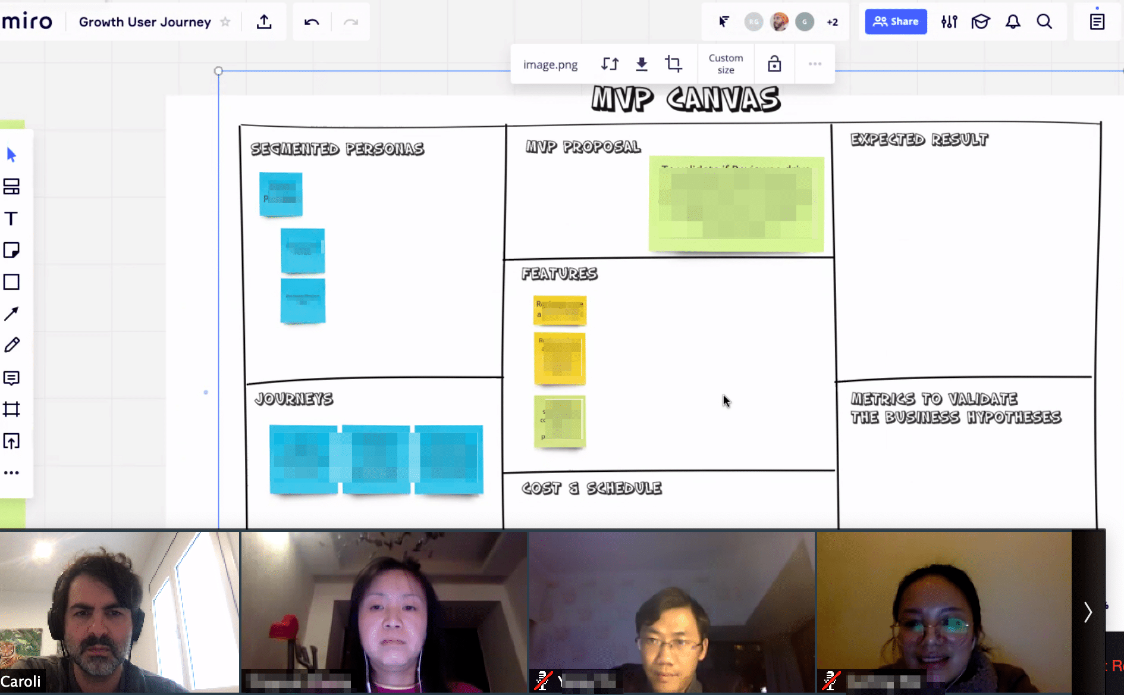
Task: Expand the +2 additional collaborators
Action: 832,22
